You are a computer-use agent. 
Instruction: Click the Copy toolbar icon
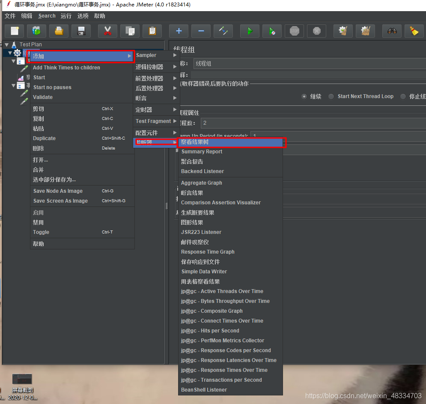click(x=130, y=31)
